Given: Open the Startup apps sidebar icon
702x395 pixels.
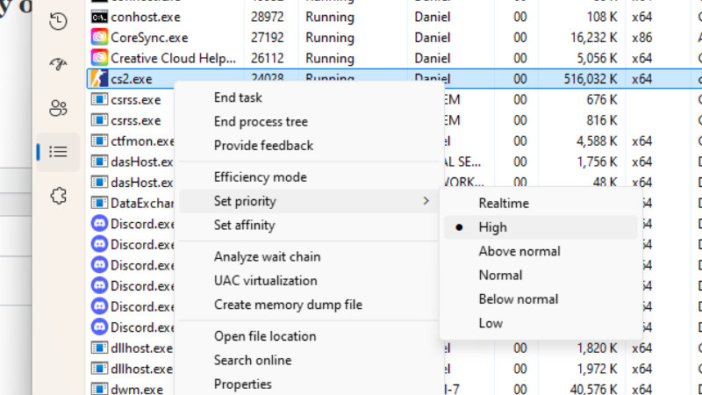Looking at the screenshot, I should [58, 64].
